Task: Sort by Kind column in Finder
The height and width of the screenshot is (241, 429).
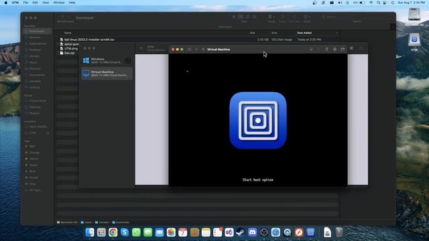Action: tap(274, 33)
